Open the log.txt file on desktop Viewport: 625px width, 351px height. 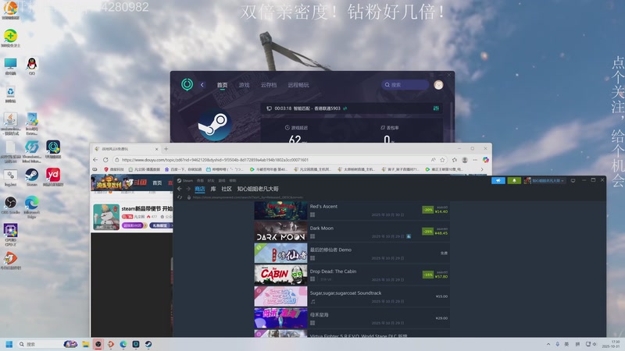click(10, 178)
